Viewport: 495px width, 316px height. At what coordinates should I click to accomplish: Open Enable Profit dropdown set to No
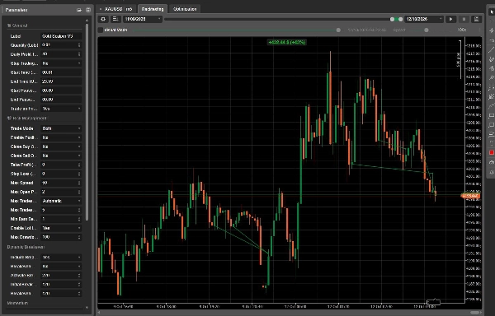[x=61, y=137]
